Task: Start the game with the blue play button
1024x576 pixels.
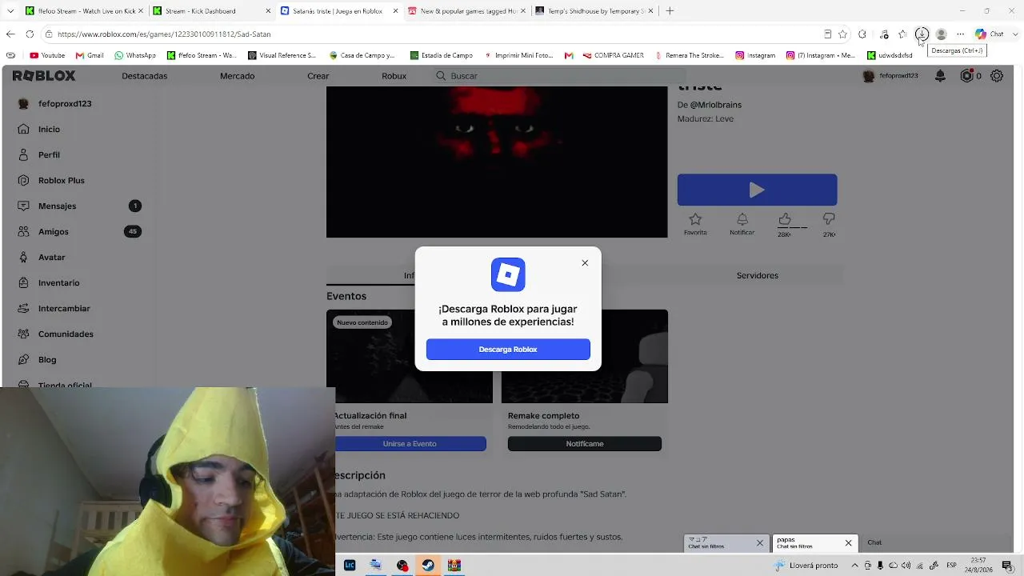Action: pyautogui.click(x=757, y=190)
